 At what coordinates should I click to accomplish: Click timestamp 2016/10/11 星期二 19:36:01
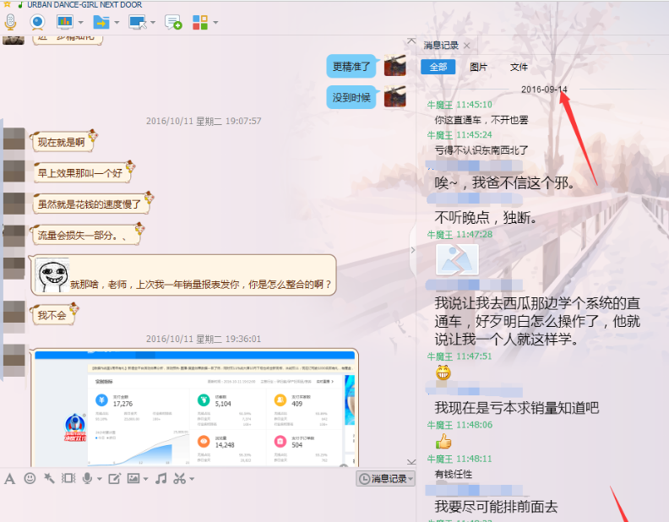click(204, 339)
